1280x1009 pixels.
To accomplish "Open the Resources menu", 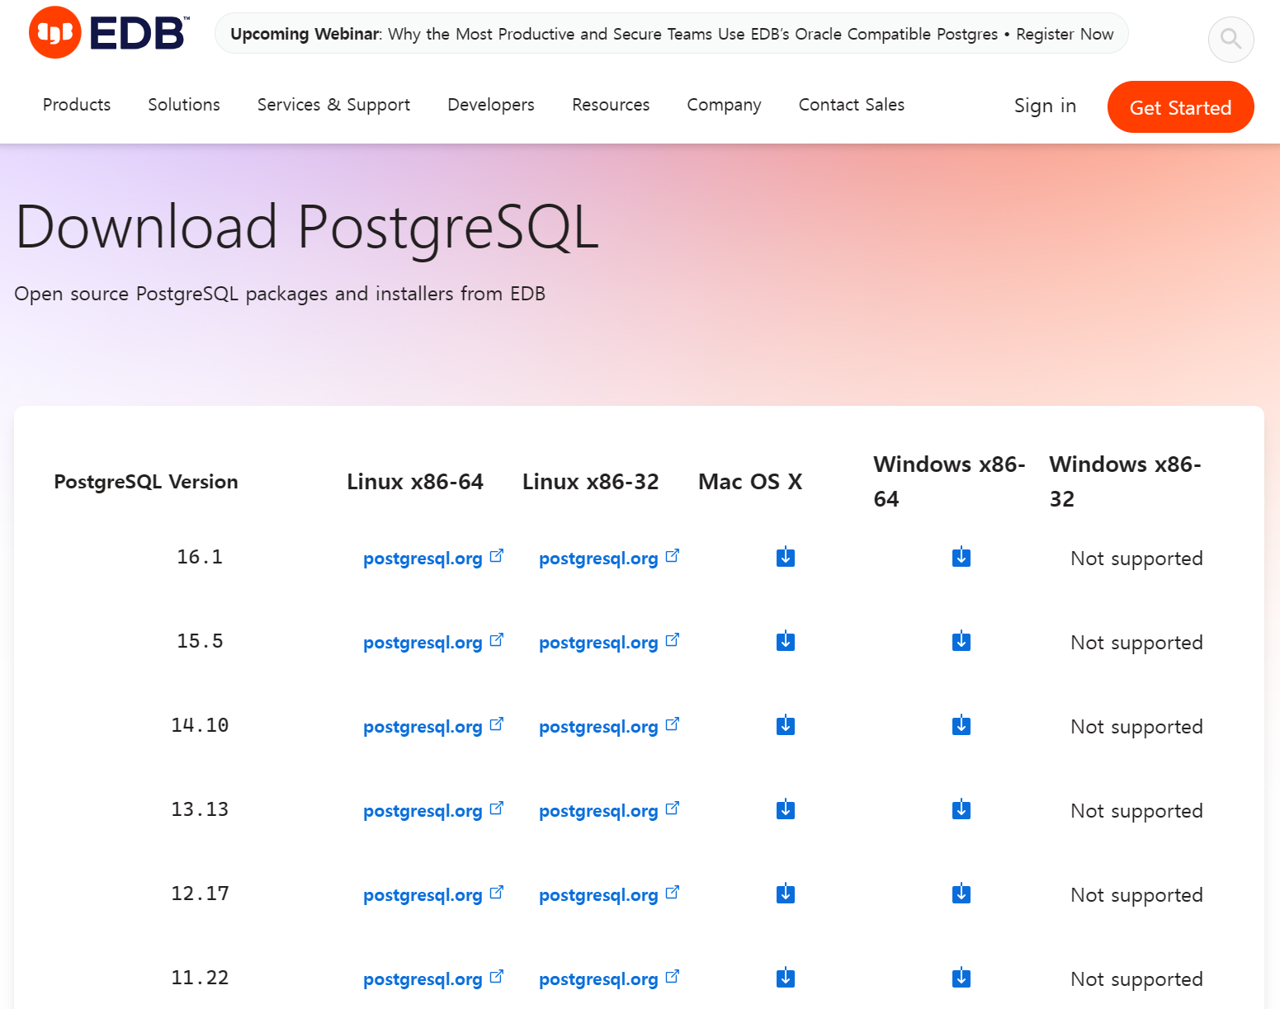I will (611, 105).
